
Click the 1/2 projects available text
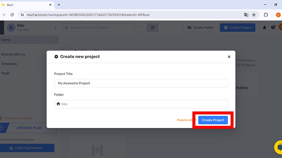(x=18, y=118)
